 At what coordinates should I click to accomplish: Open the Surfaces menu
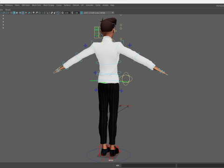pos(67,5)
